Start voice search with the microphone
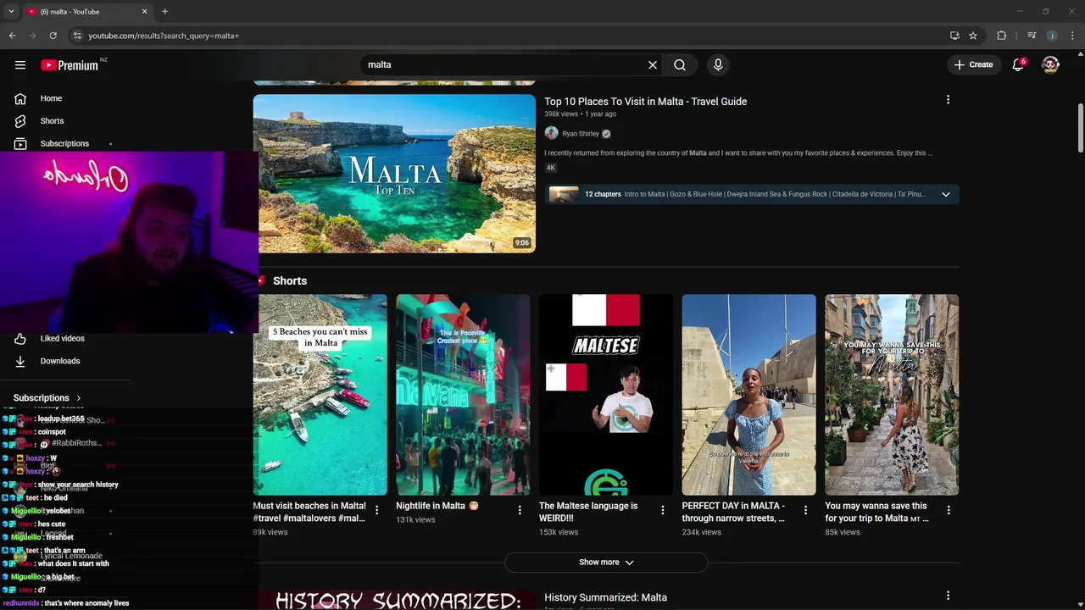Viewport: 1085px width, 610px height. point(718,64)
